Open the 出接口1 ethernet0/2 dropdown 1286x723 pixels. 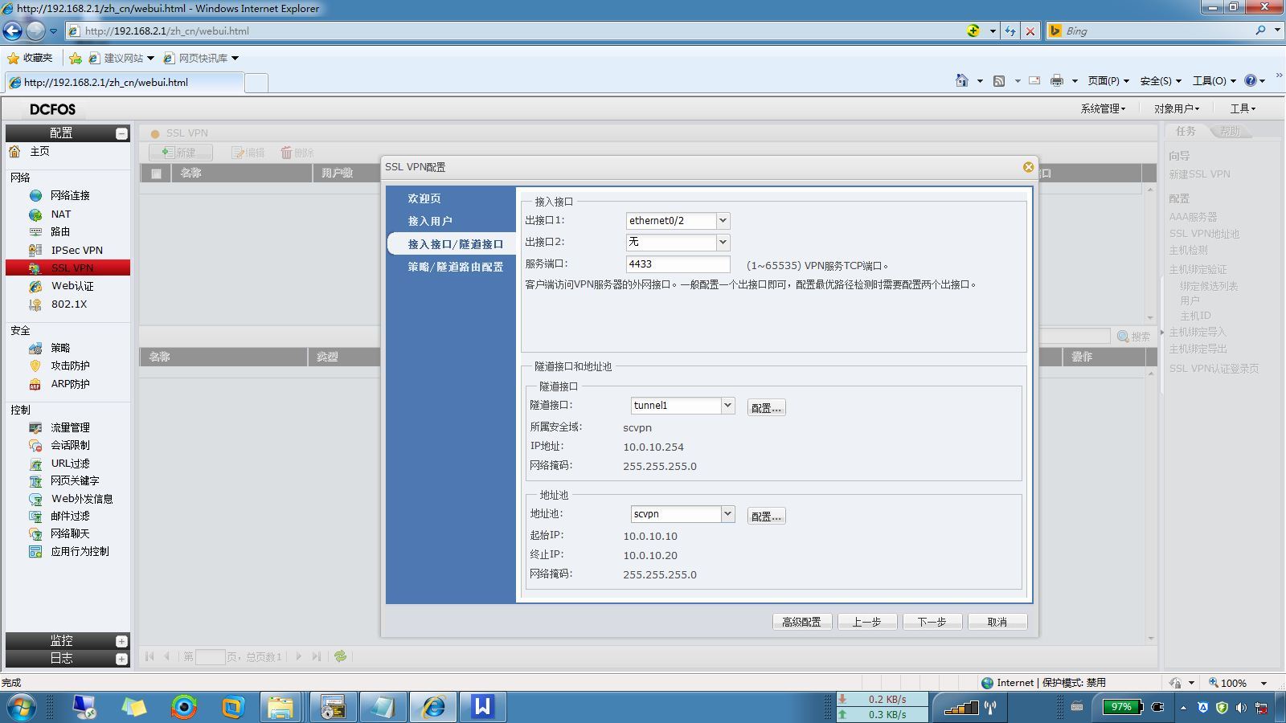[x=723, y=221]
